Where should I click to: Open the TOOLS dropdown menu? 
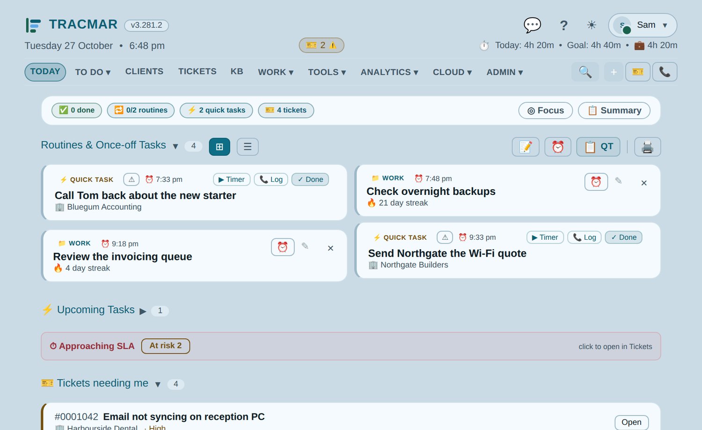click(327, 72)
